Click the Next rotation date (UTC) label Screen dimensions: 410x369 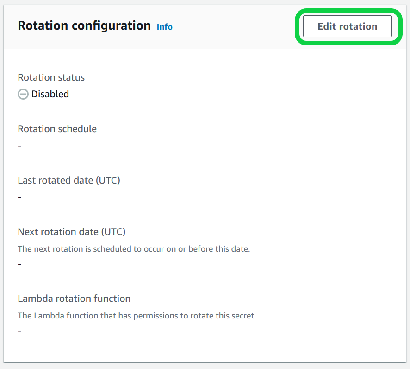tap(71, 231)
